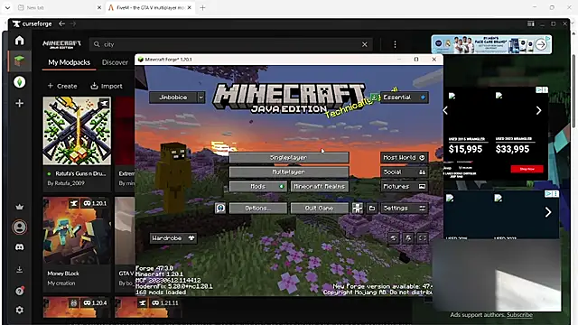Open accessibility figure icon next to Quit Game
Viewport: 578px width, 325px height.
358,209
